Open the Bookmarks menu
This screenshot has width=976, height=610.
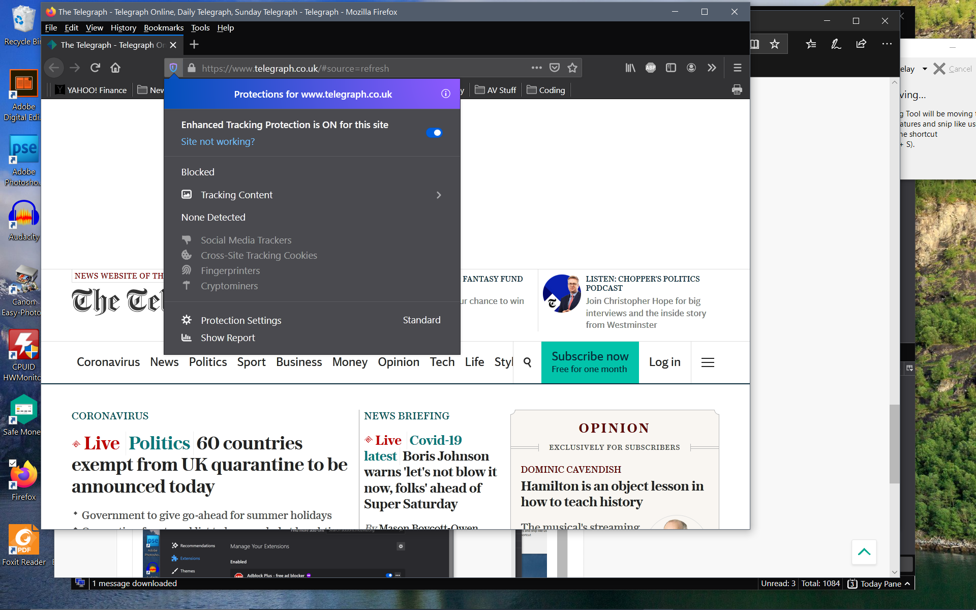point(163,28)
